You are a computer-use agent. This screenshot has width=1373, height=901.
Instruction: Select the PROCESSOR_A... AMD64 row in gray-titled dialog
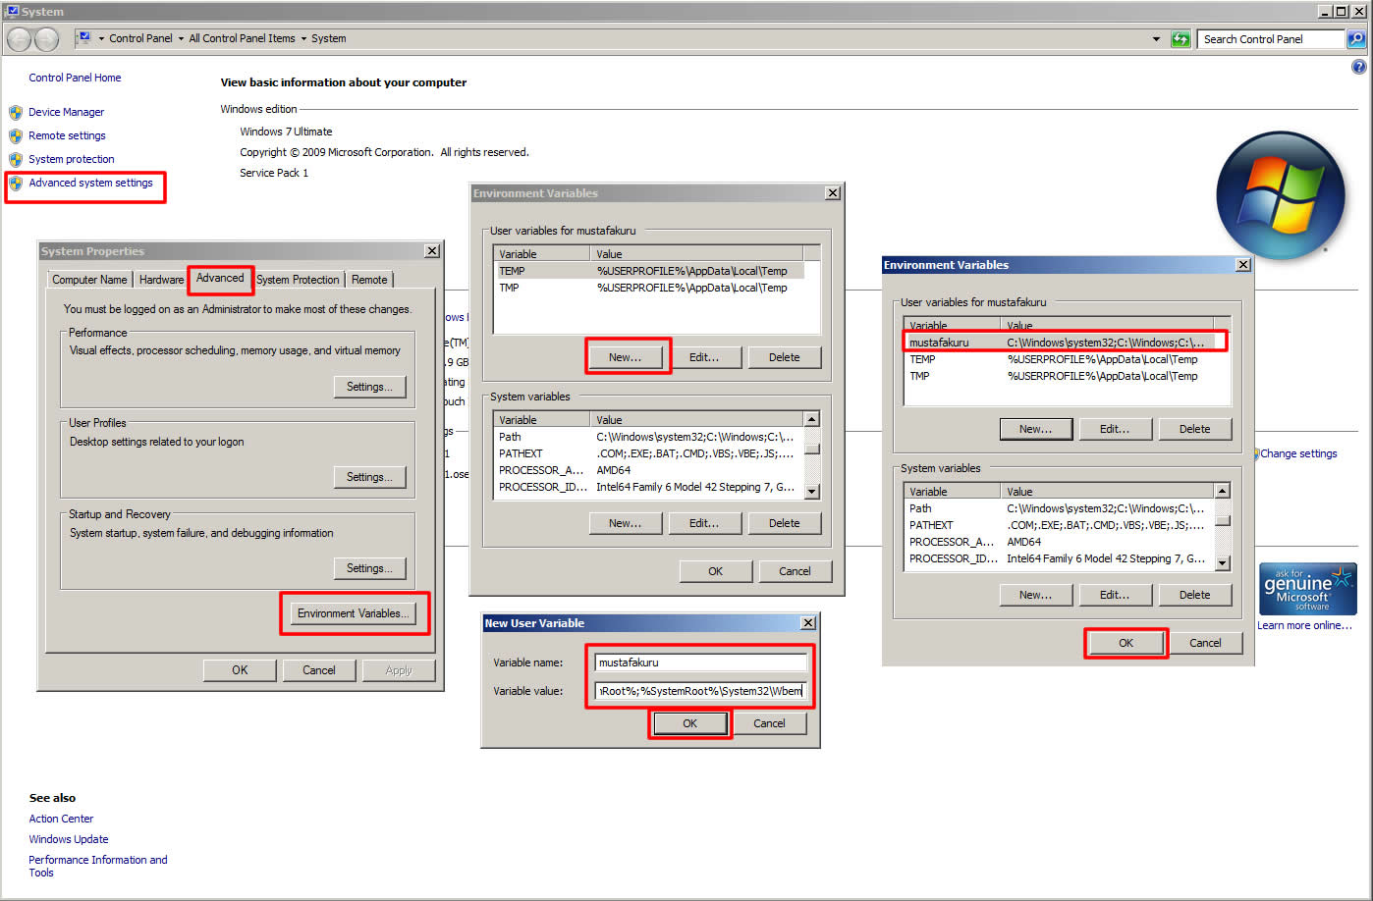(649, 470)
